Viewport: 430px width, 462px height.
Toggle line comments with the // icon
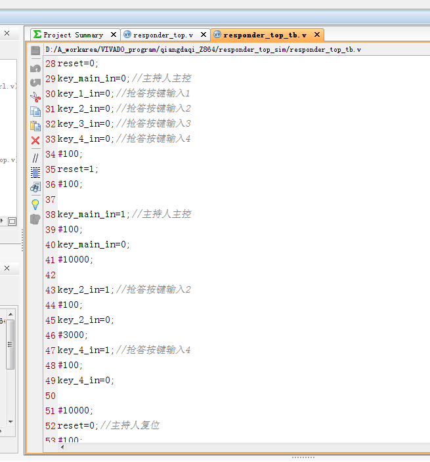coord(35,158)
